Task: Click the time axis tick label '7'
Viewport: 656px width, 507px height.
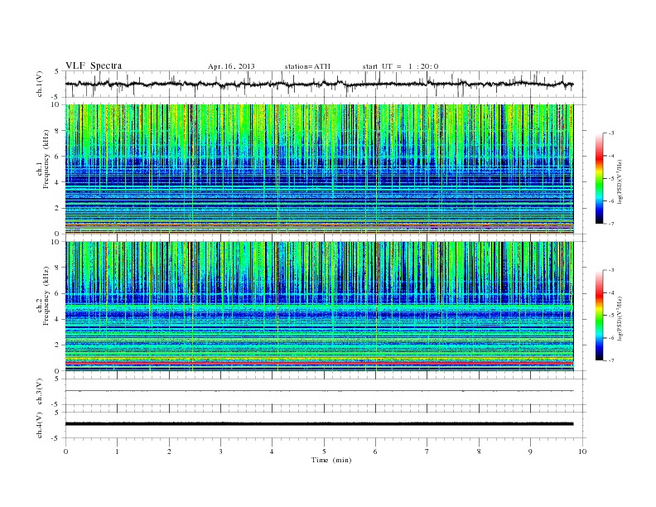Action: pyautogui.click(x=427, y=451)
